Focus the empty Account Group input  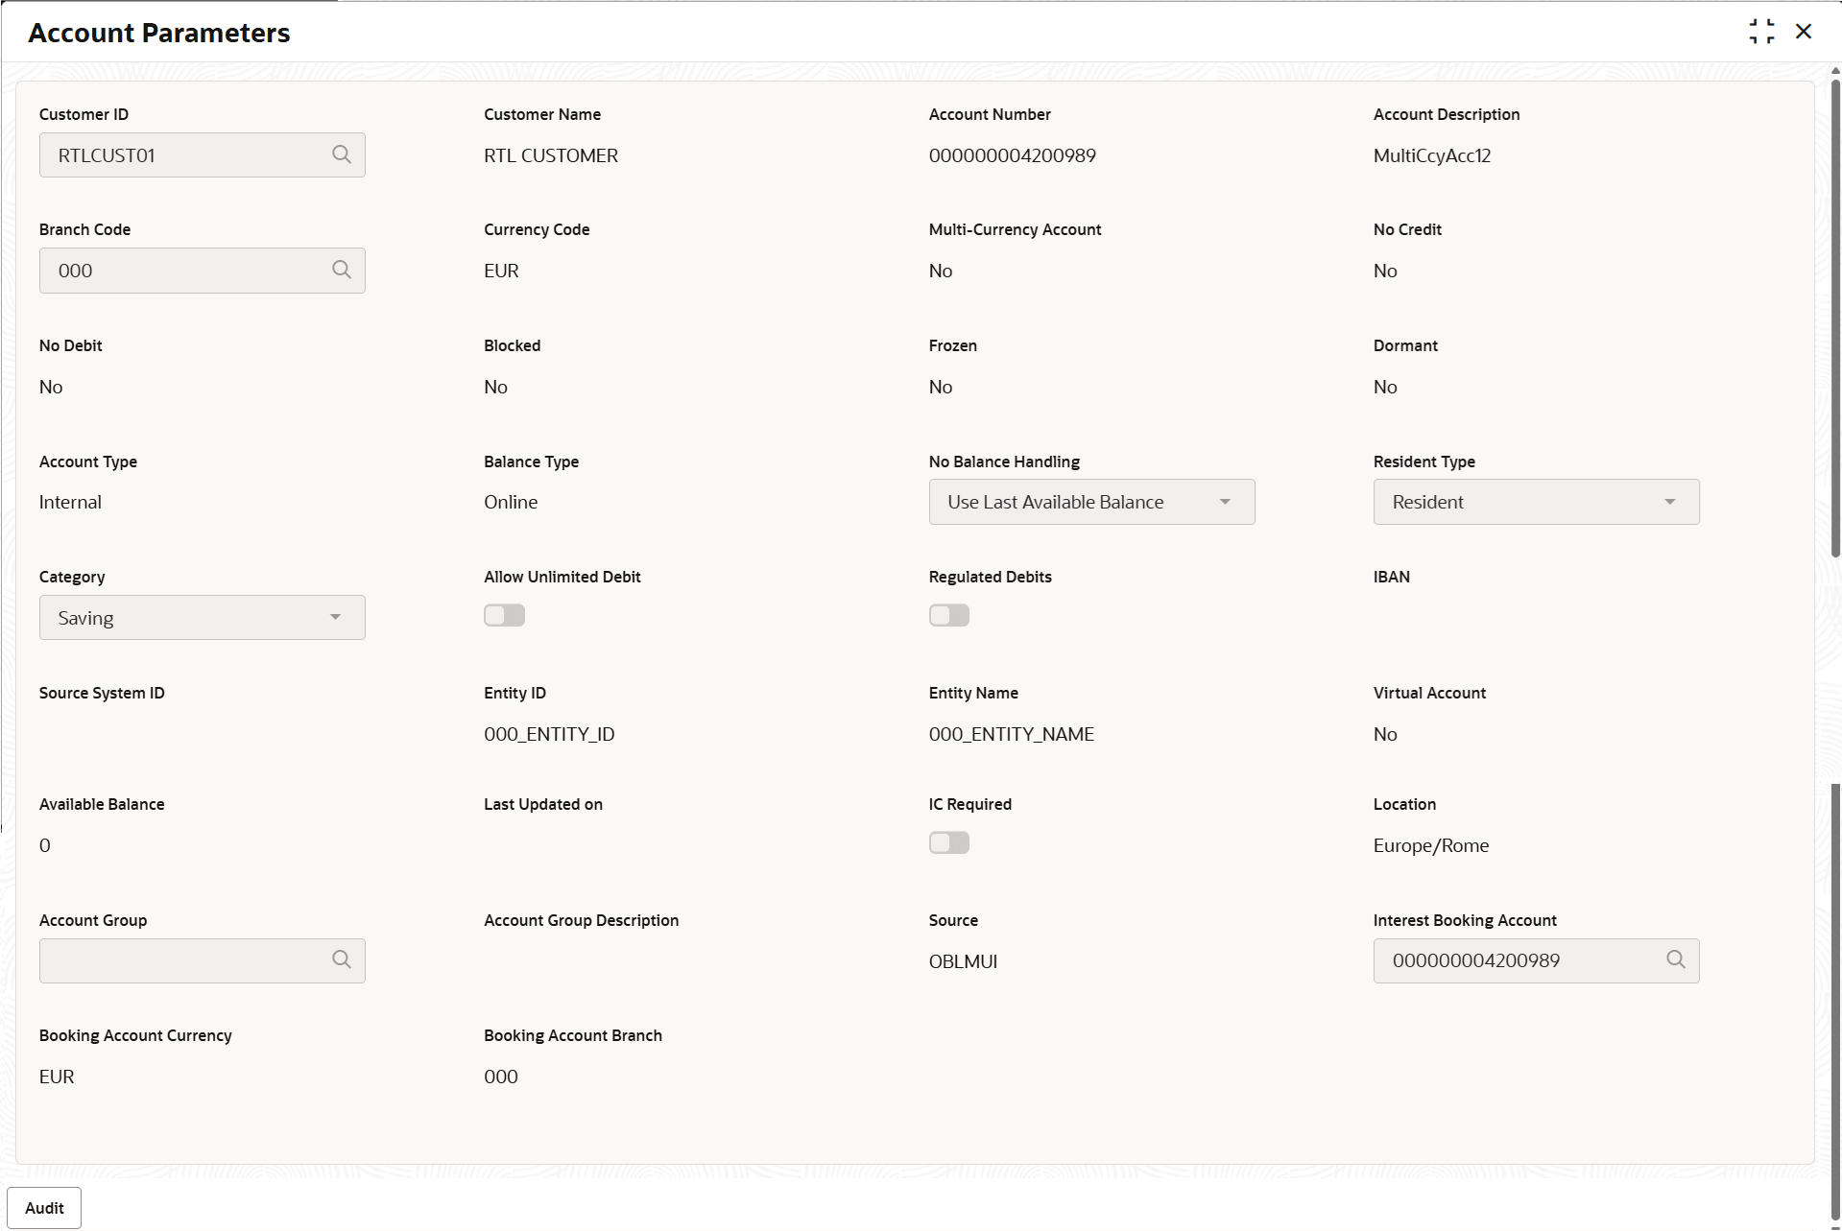pos(182,960)
